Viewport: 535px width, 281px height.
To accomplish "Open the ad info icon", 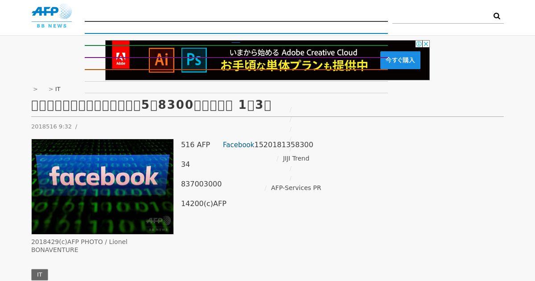I will coord(419,44).
